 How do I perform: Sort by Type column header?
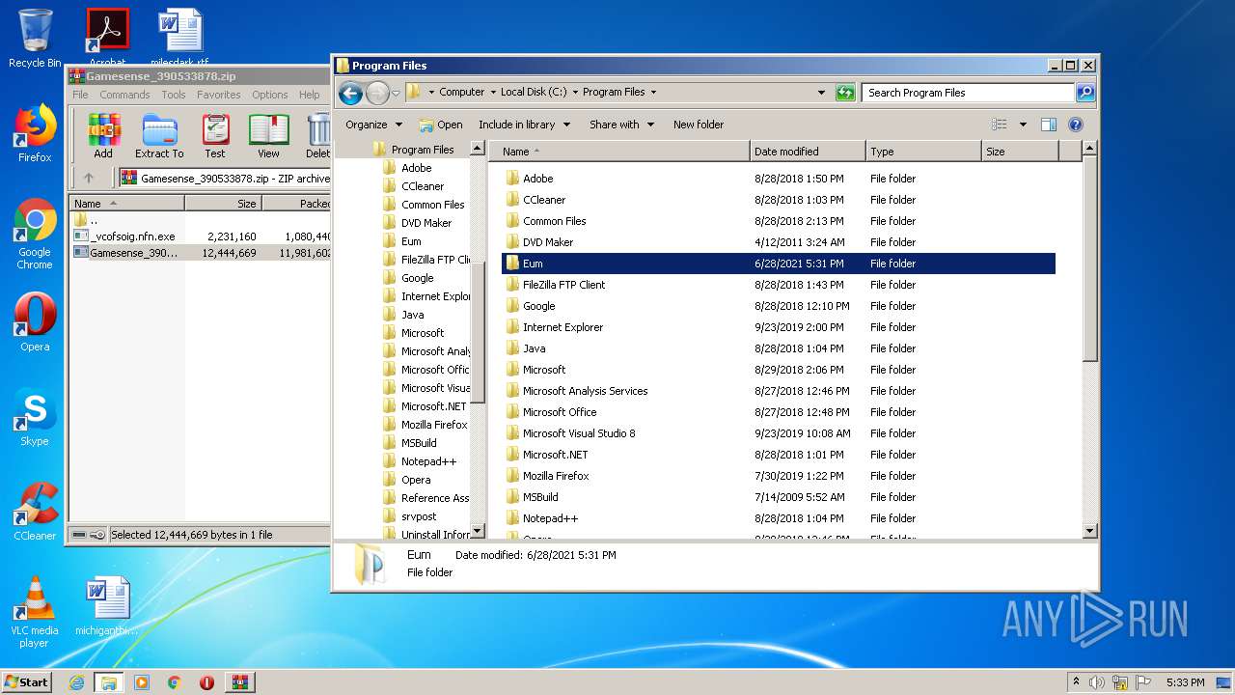coord(923,152)
